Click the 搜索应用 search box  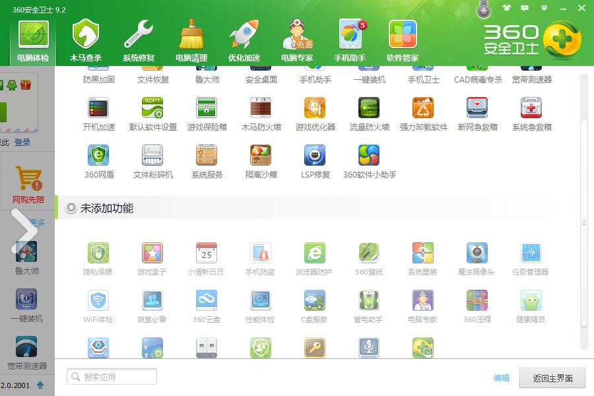click(112, 377)
